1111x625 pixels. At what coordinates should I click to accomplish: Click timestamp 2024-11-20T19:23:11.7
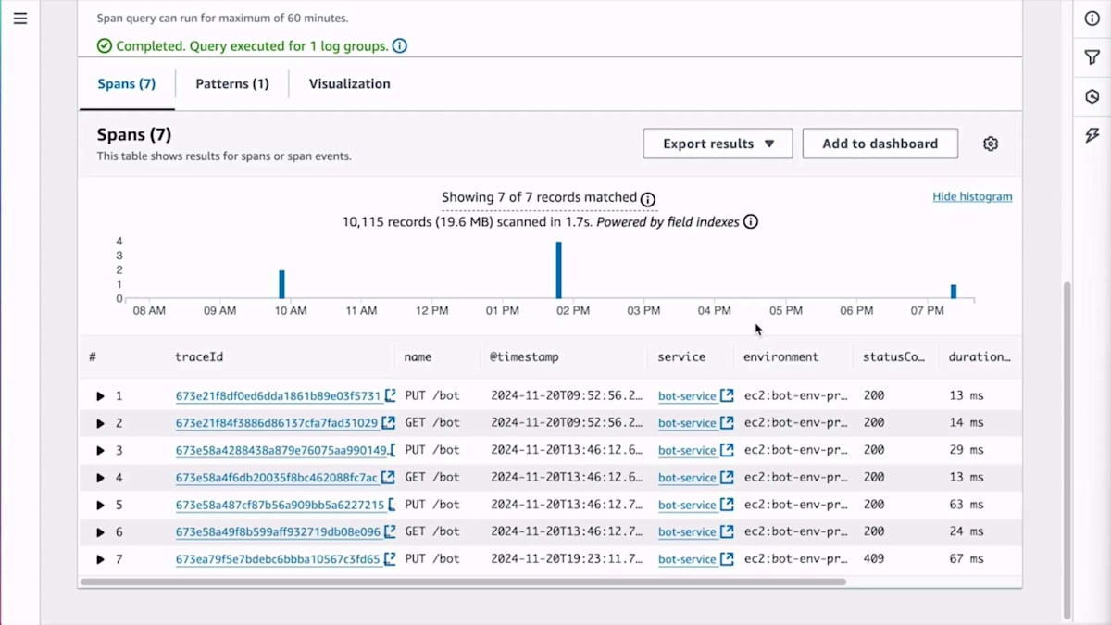(567, 559)
